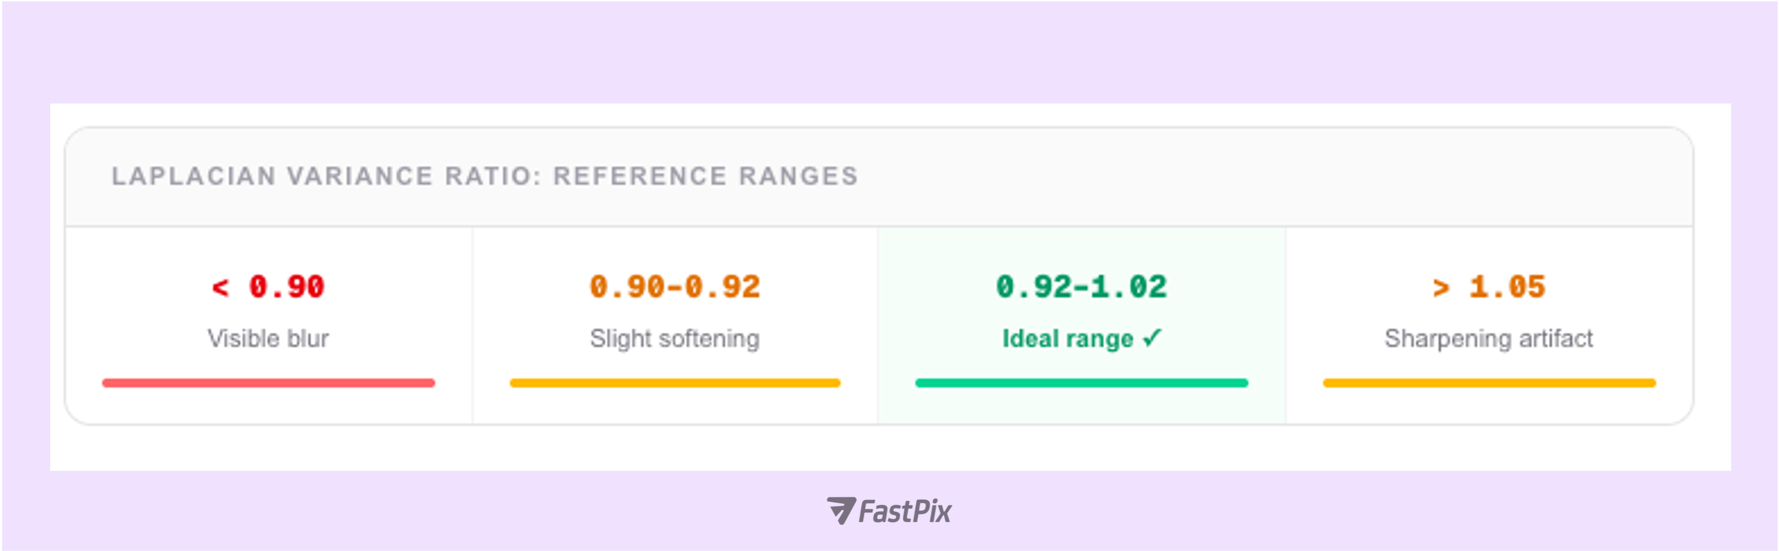Click the yellow bar under Slight softening
The width and height of the screenshot is (1779, 551).
(676, 383)
